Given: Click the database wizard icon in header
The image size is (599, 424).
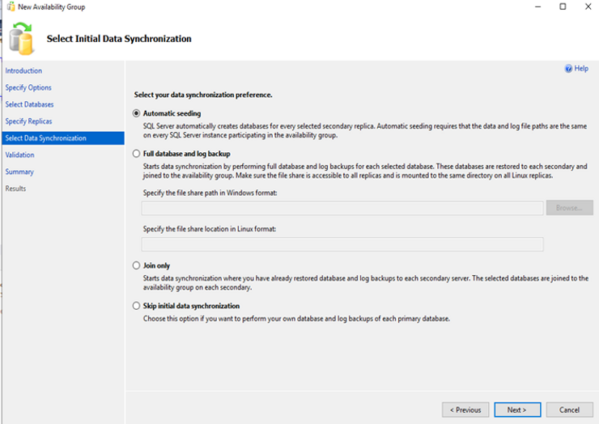Looking at the screenshot, I should coord(22,38).
